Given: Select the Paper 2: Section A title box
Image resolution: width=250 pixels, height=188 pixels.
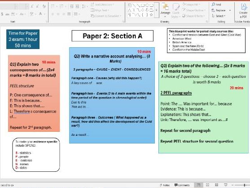Looking at the screenshot, I should (x=113, y=36).
